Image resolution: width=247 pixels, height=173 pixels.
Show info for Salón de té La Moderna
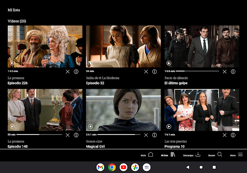click(154, 72)
